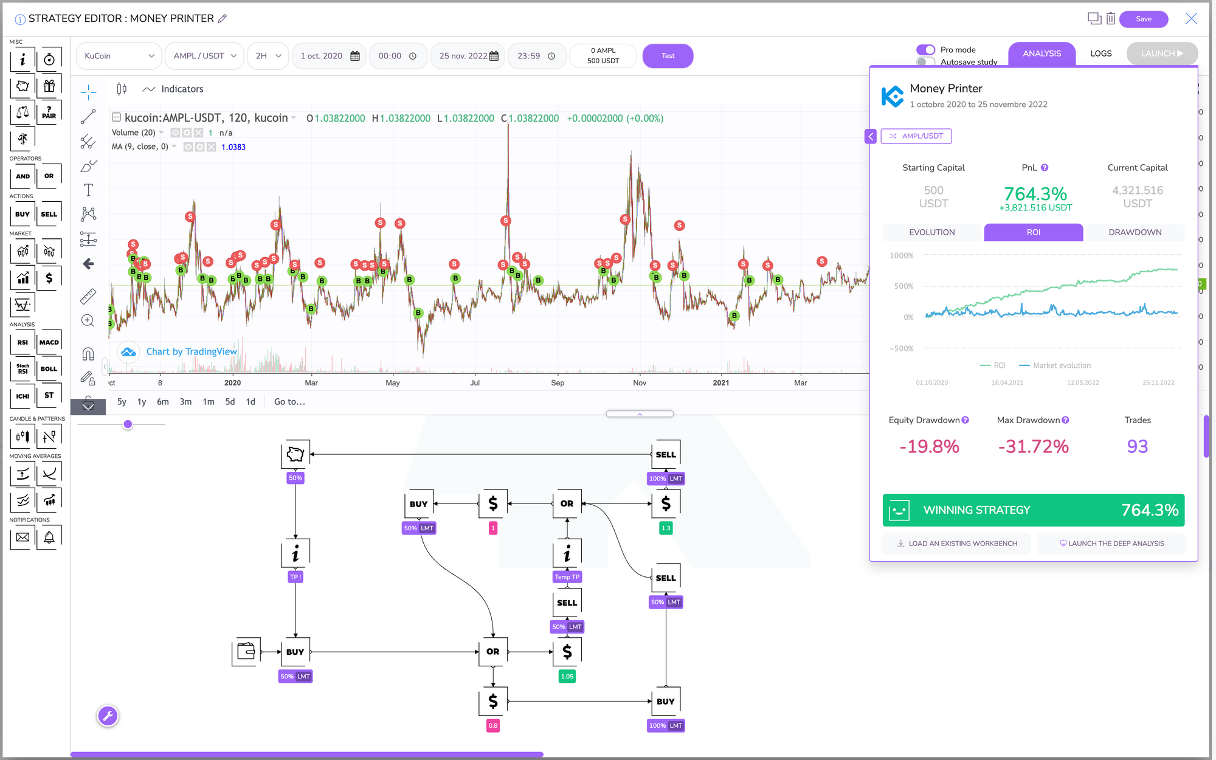The image size is (1216, 760).
Task: Select the info block in MISC palette
Action: coord(22,60)
